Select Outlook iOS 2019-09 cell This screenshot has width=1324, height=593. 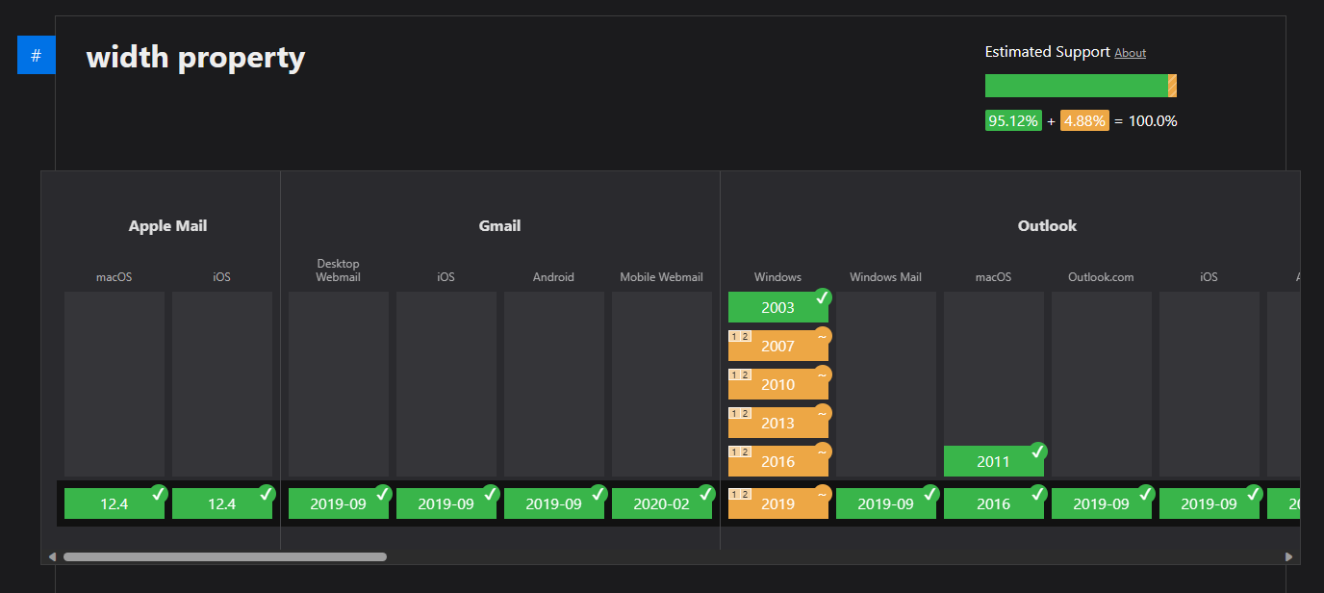point(1209,503)
